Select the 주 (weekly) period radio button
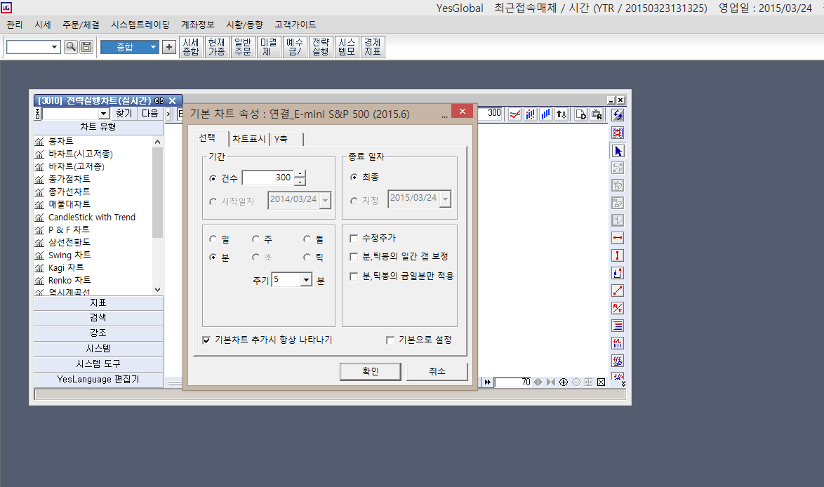Viewport: 824px width, 487px height. 255,239
